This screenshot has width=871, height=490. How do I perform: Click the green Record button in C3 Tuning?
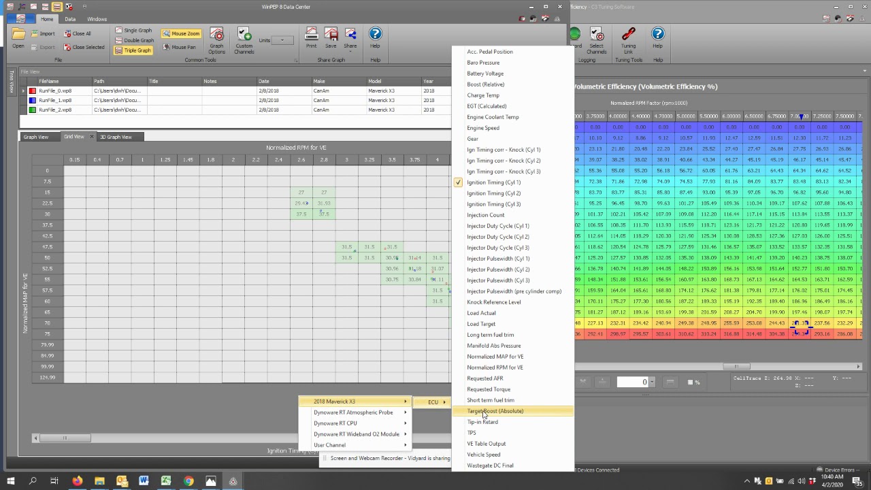576,35
